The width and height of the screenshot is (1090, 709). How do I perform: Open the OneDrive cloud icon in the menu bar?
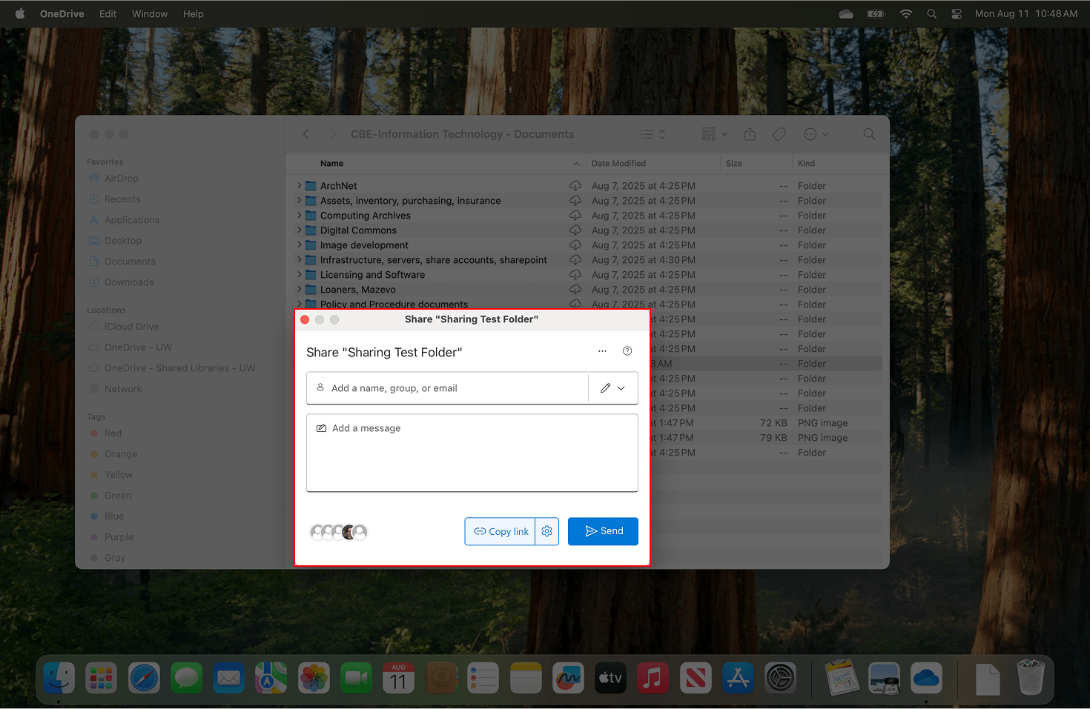pyautogui.click(x=845, y=13)
